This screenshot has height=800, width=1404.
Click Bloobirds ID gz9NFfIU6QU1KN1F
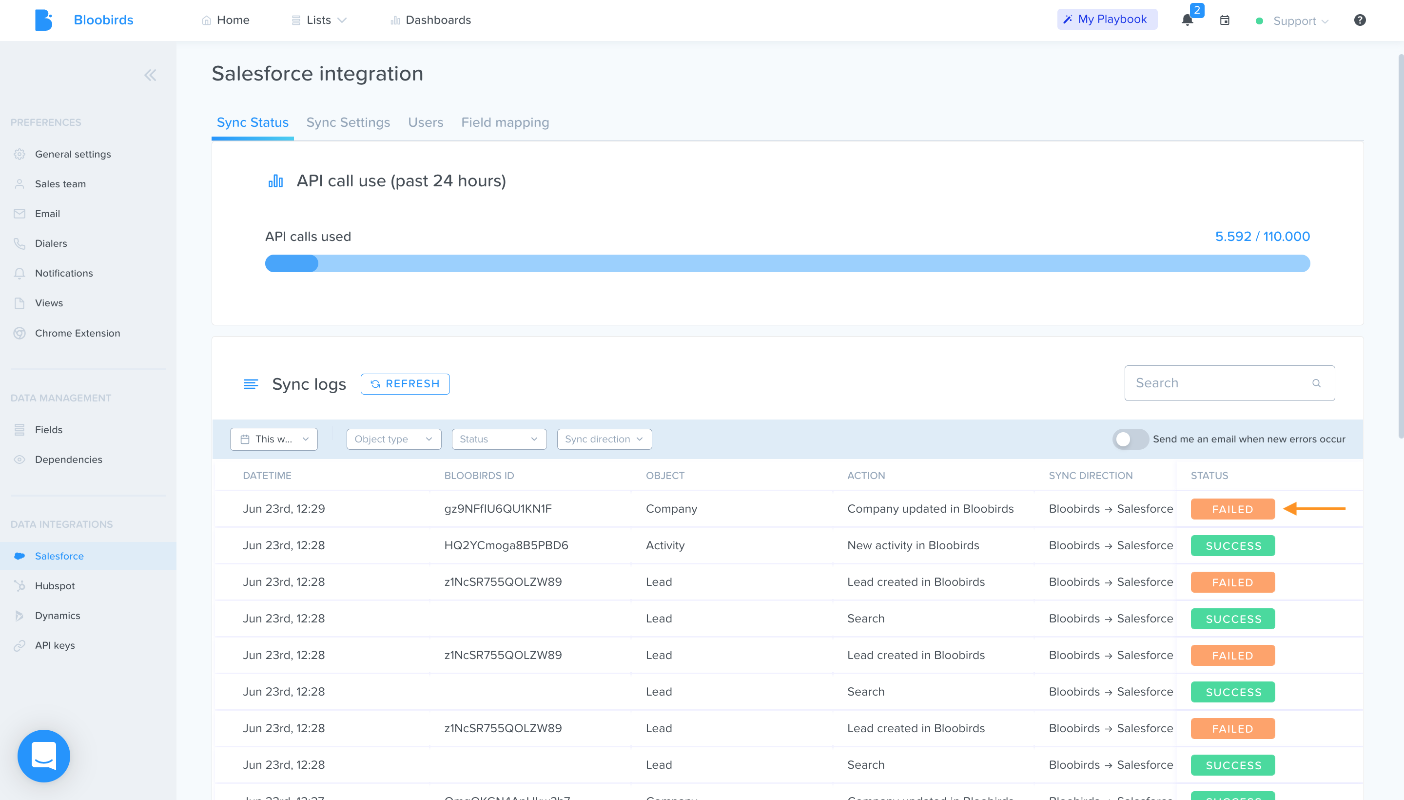(x=498, y=509)
